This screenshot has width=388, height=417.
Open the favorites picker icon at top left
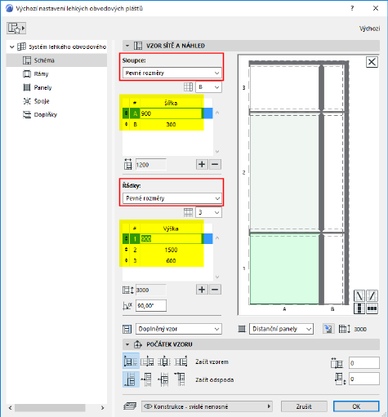coord(16,28)
